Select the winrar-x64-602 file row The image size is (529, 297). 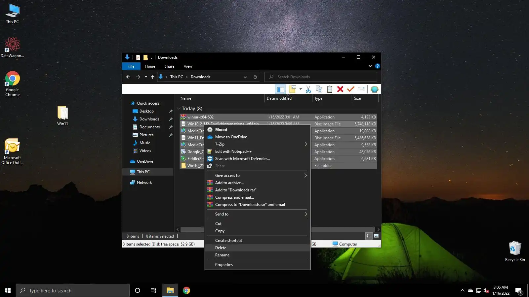pos(278,117)
